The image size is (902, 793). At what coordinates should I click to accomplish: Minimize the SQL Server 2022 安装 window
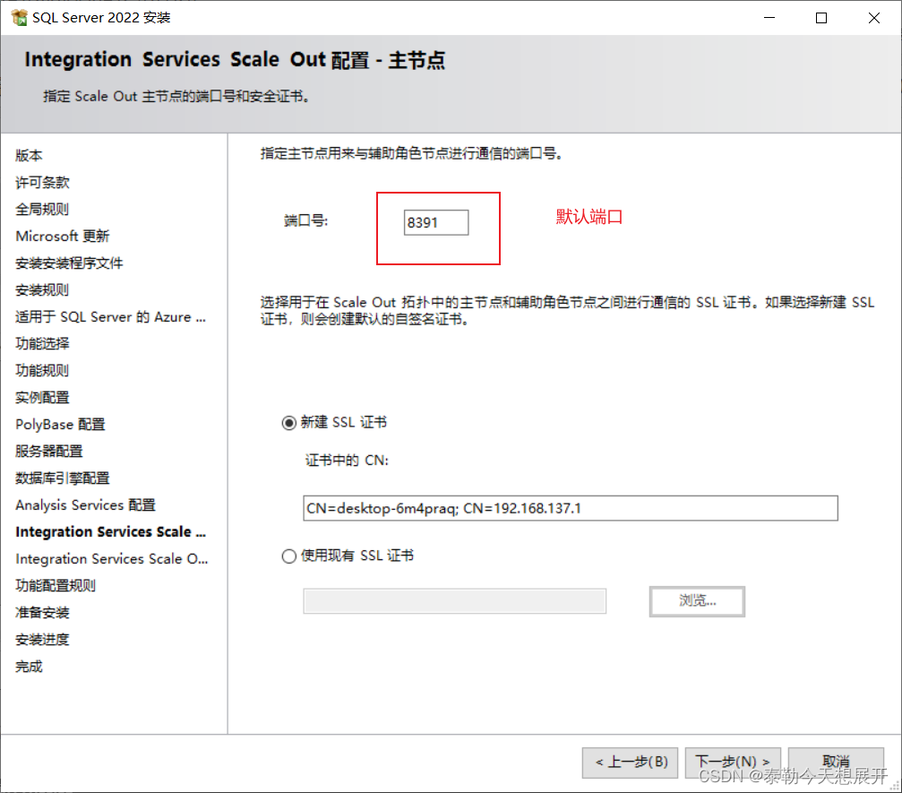coord(769,18)
